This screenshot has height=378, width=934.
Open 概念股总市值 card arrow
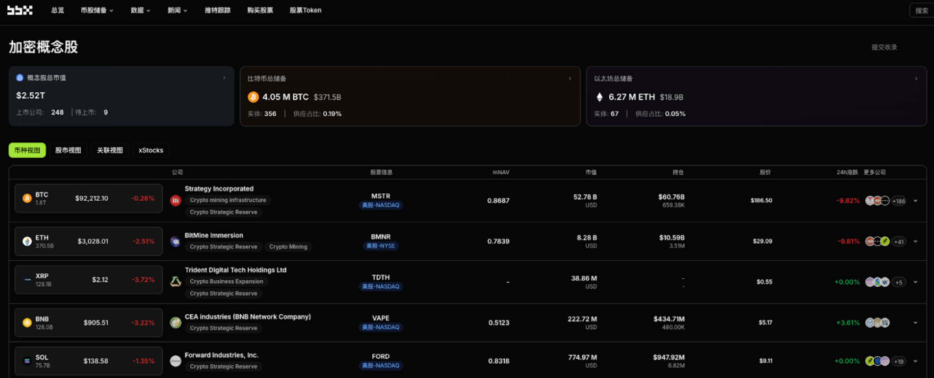[224, 78]
